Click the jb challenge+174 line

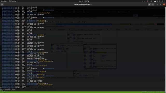tap(25, 52)
